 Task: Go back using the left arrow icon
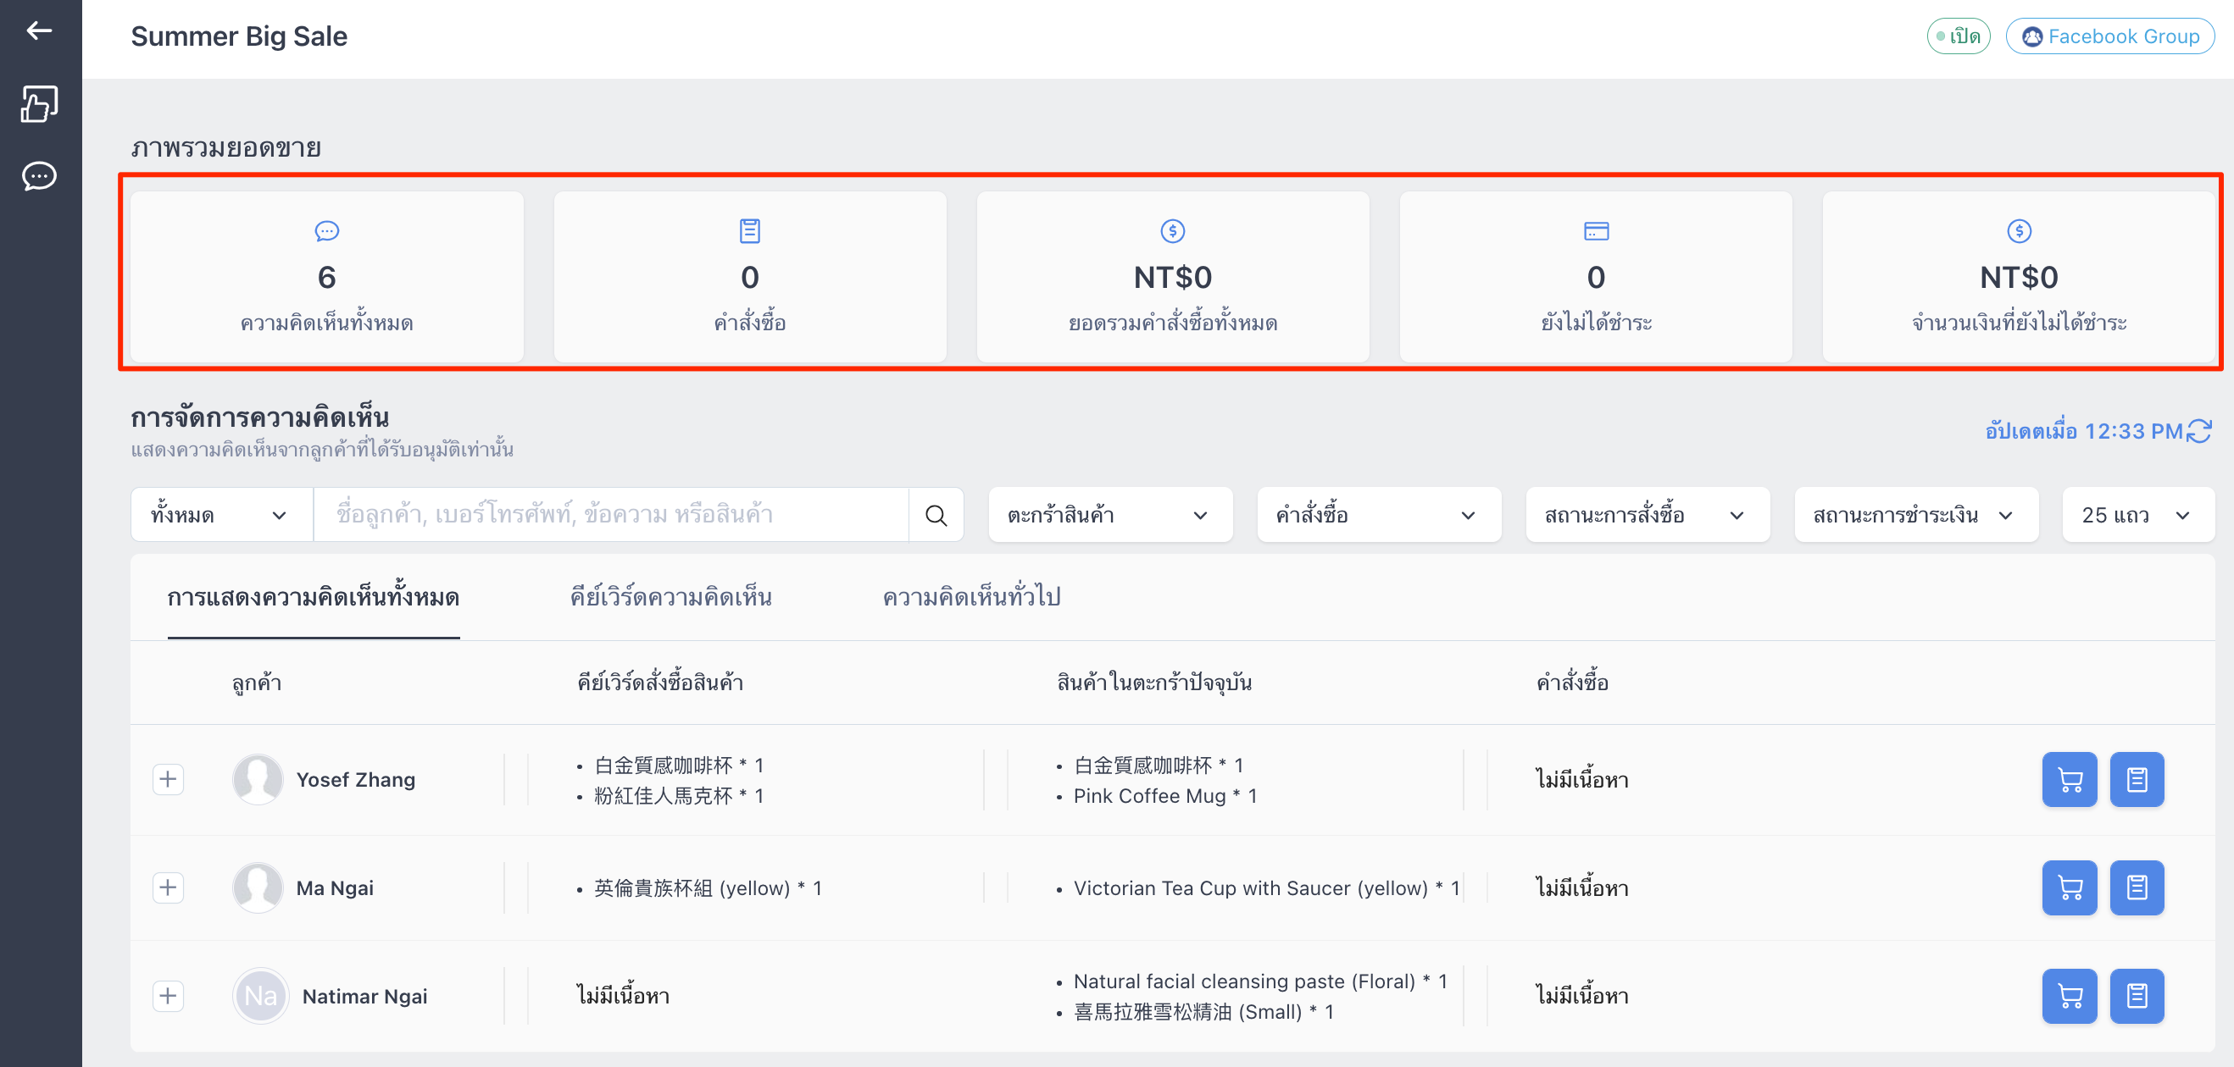(39, 31)
